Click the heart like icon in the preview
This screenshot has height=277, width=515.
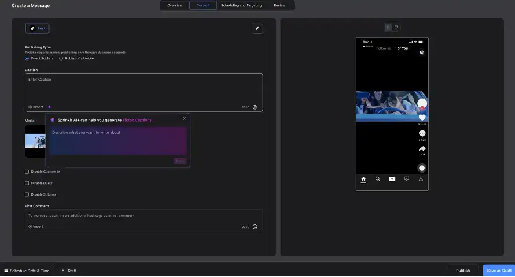click(422, 117)
